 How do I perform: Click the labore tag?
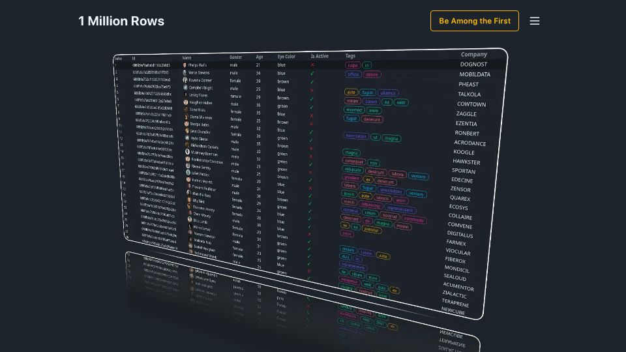397,174
